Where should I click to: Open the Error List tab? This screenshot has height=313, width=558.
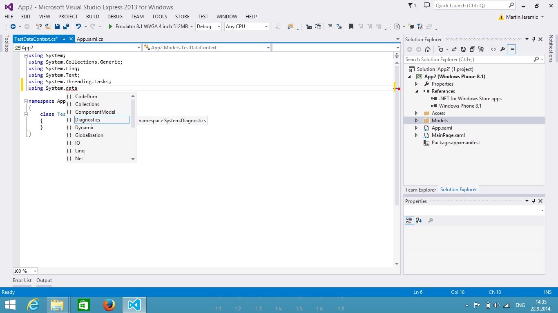coord(22,280)
